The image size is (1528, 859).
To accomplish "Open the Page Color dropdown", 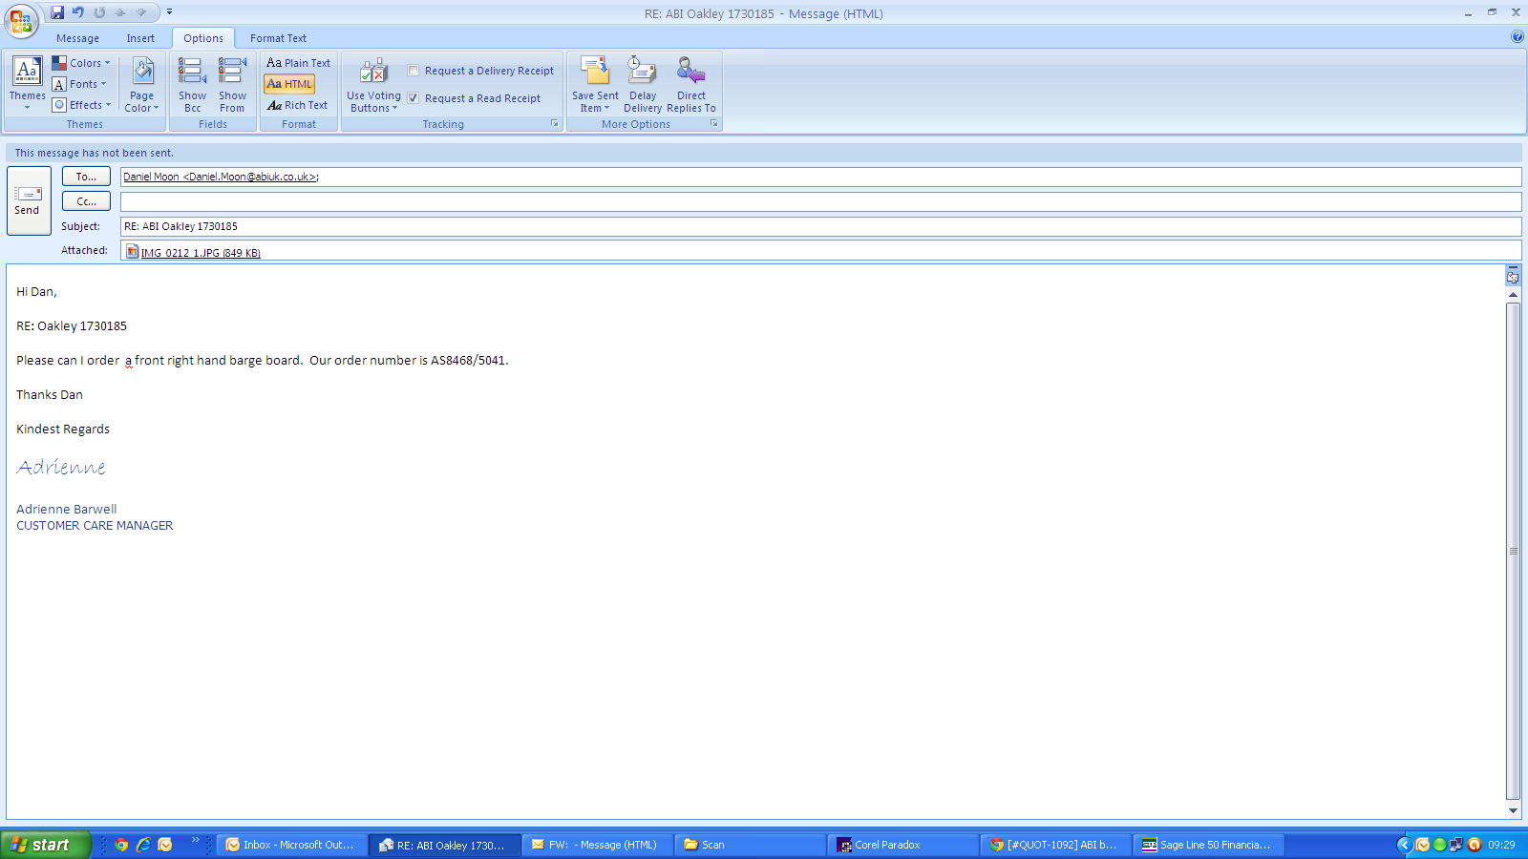I will 141,84.
